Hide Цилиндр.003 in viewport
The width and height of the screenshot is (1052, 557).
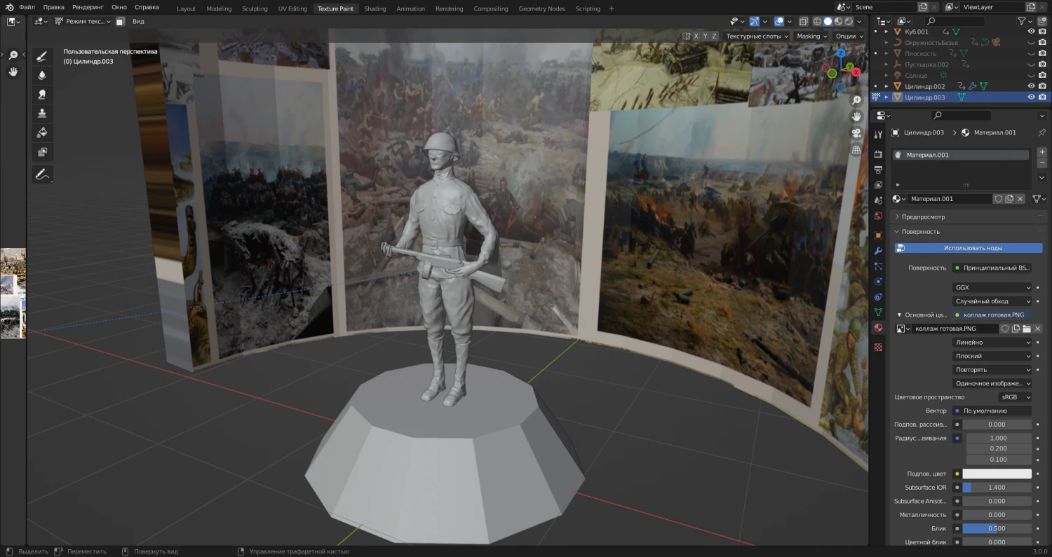coord(1031,97)
